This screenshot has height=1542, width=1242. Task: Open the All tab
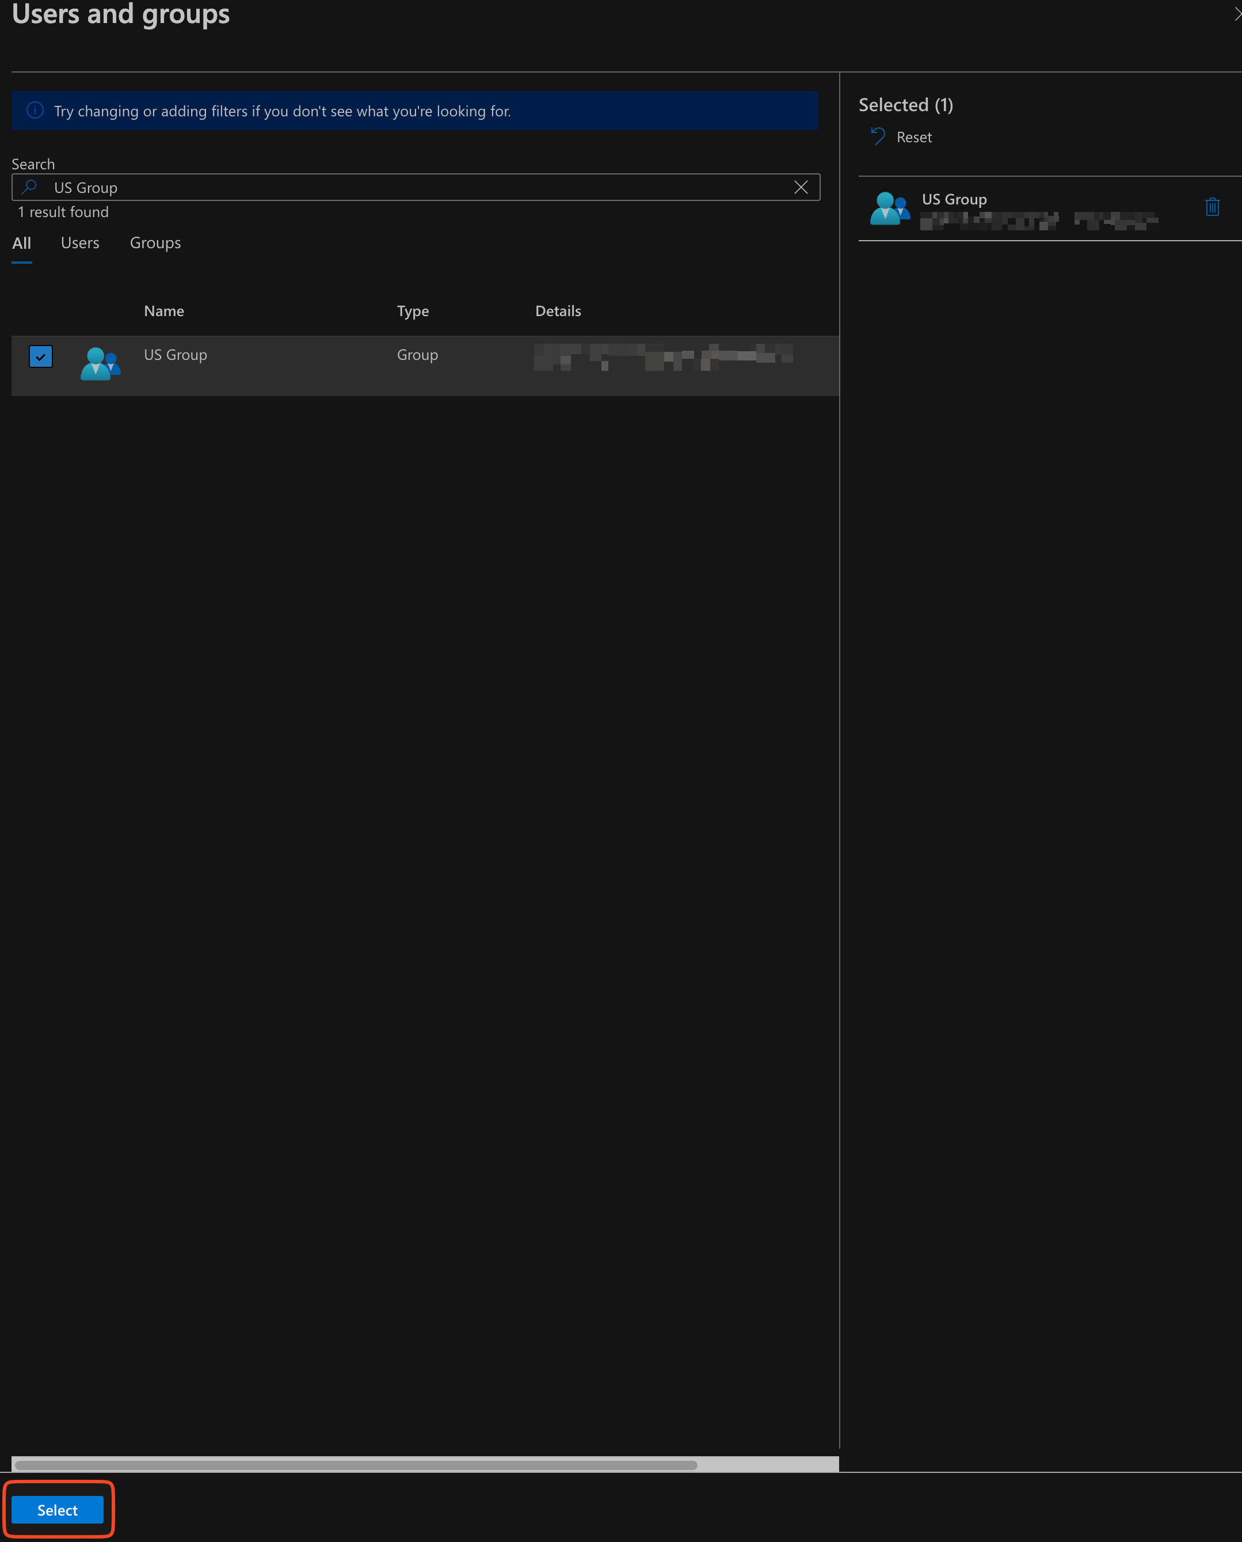[21, 244]
